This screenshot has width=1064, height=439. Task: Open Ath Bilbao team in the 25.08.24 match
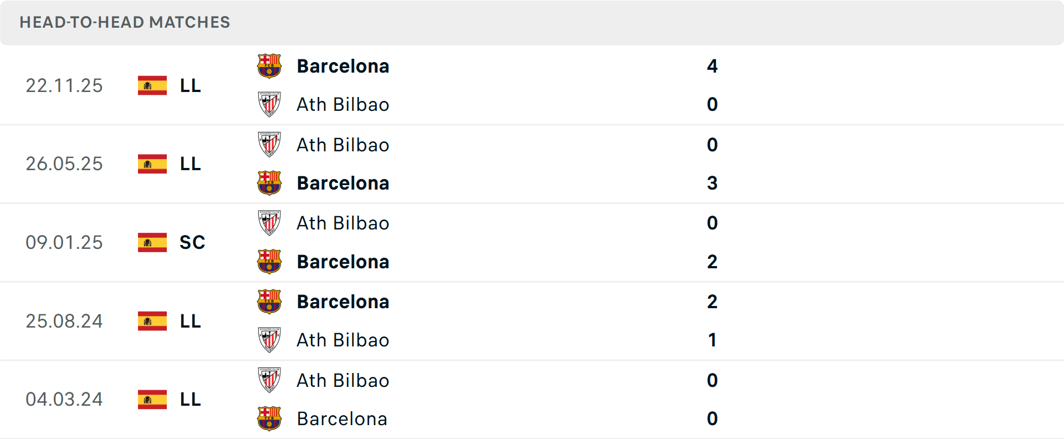click(343, 340)
